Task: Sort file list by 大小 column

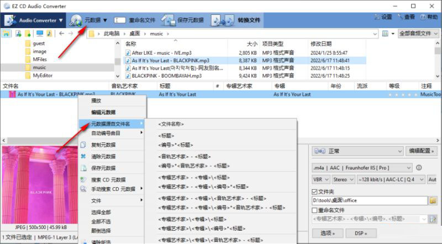Action: [x=252, y=44]
